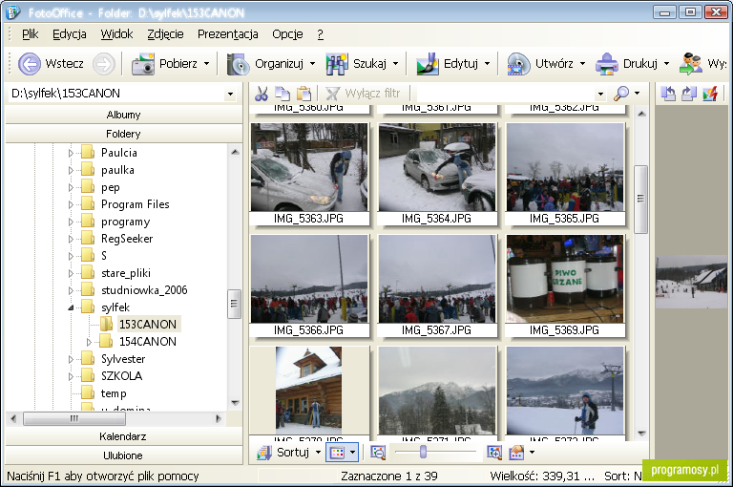
Task: Click the rotate right icon in preview panel
Action: 688,94
